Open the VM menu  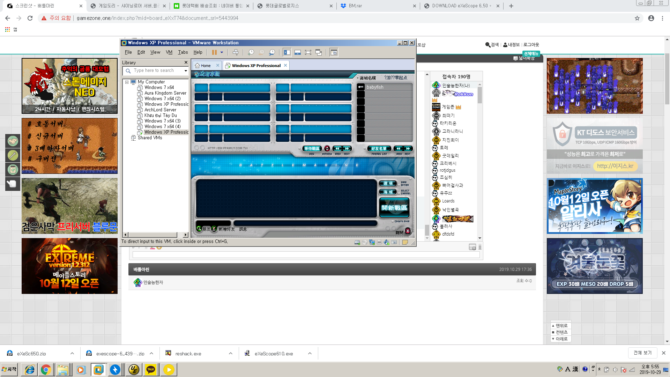tap(169, 52)
